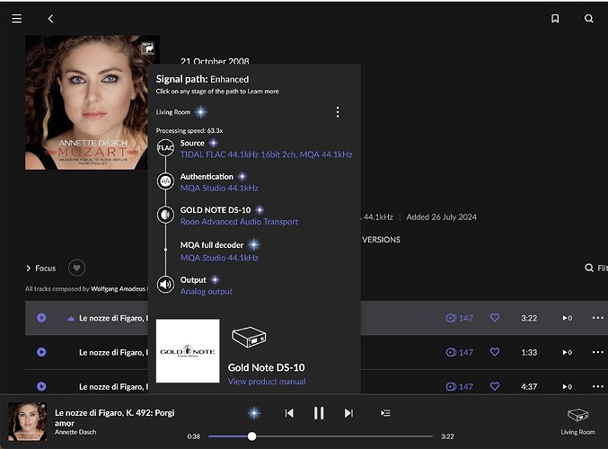This screenshot has height=449, width=608.
Task: Click the Gold Note logo image
Action: click(x=188, y=351)
